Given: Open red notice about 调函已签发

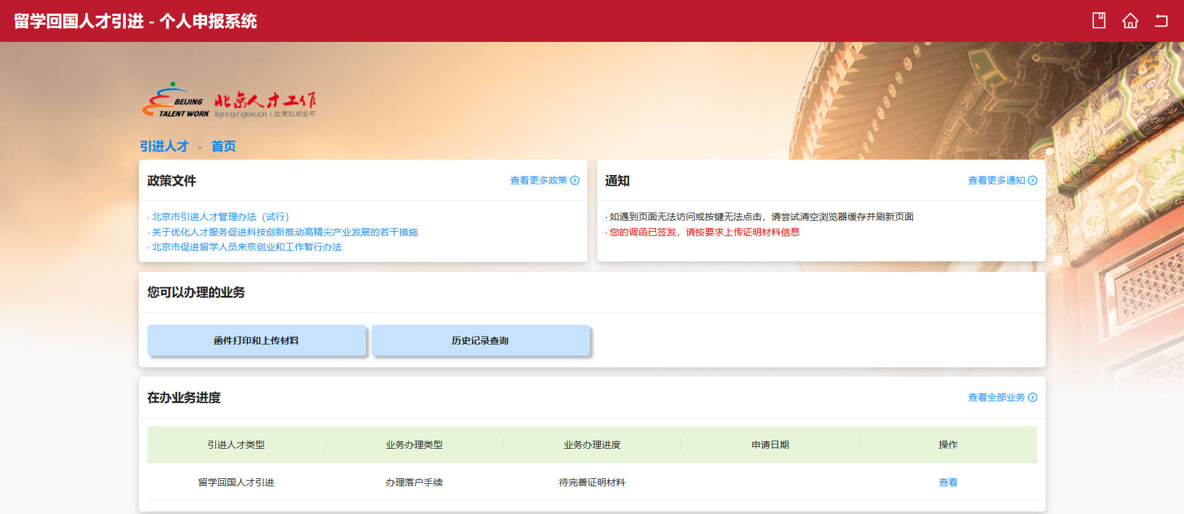Looking at the screenshot, I should click(704, 232).
